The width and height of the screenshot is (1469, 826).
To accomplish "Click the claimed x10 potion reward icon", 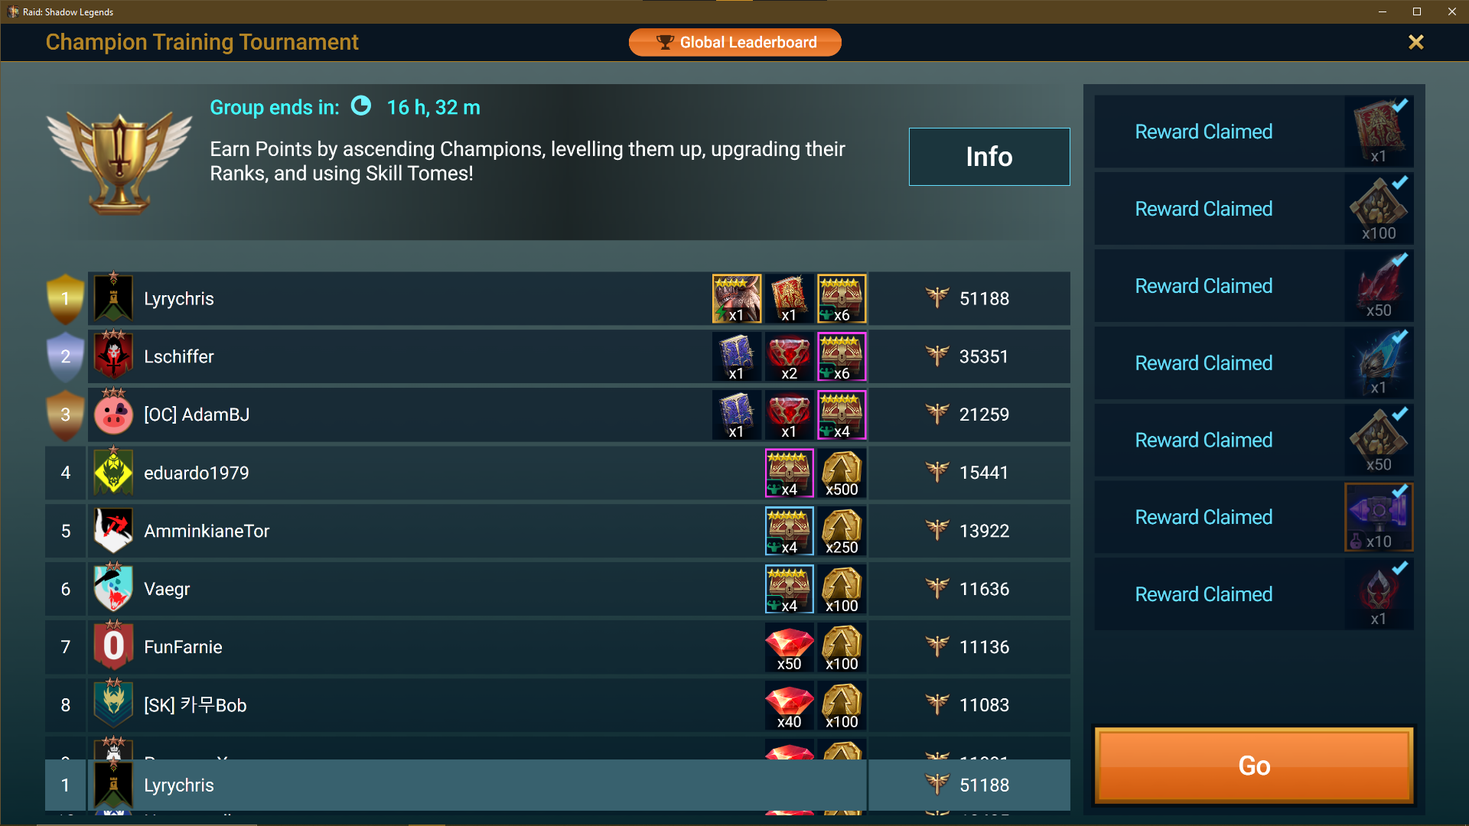I will pos(1379,517).
